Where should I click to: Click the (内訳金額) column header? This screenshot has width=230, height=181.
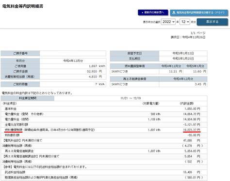[x=187, y=104]
